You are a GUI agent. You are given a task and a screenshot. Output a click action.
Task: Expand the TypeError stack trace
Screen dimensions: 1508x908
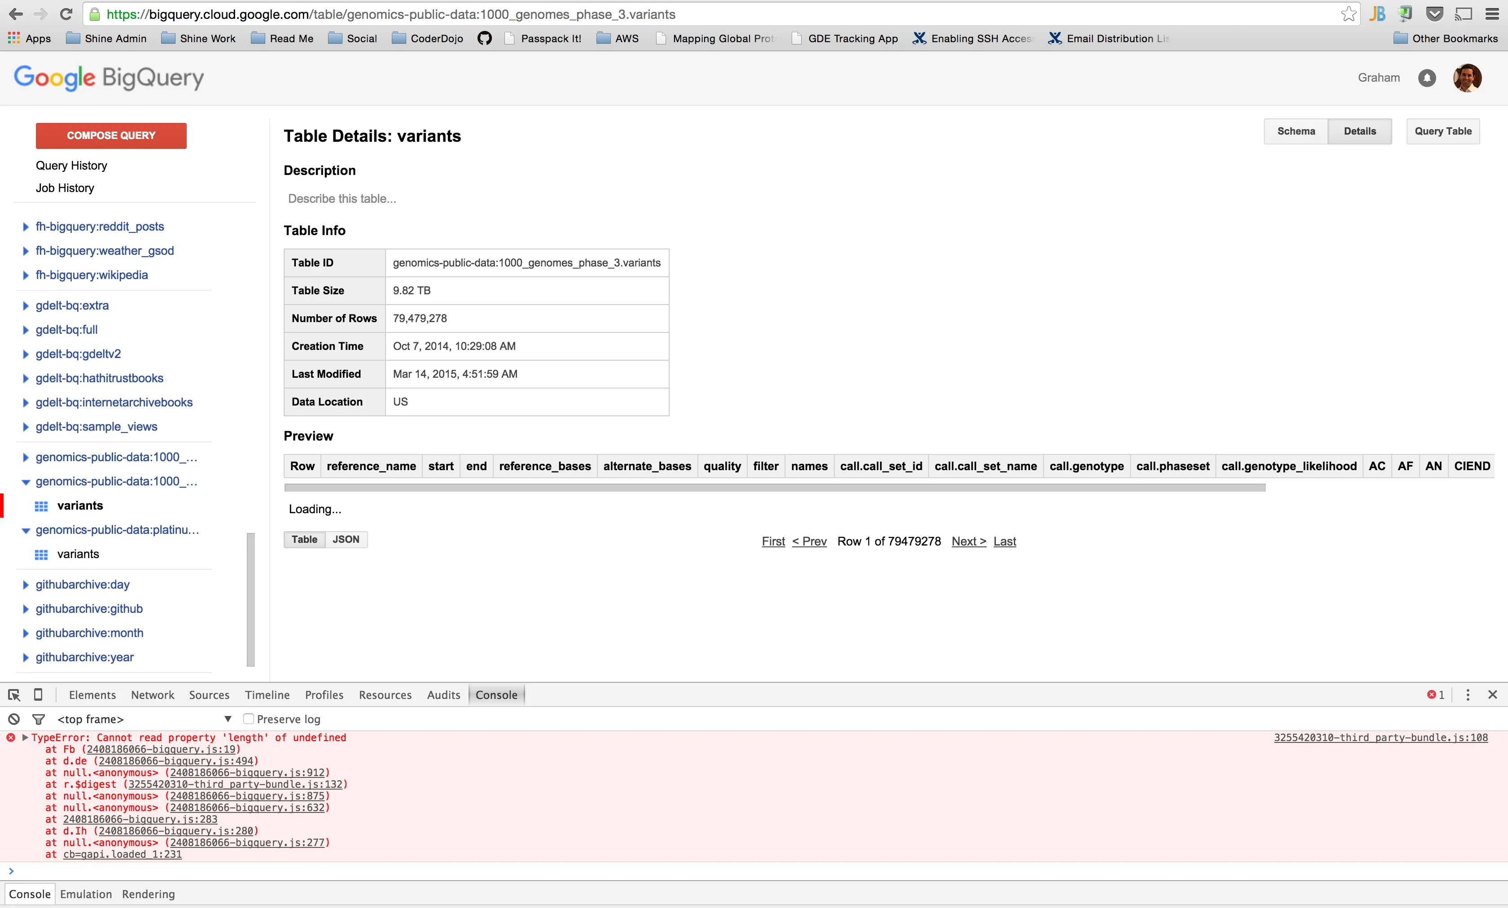coord(25,737)
